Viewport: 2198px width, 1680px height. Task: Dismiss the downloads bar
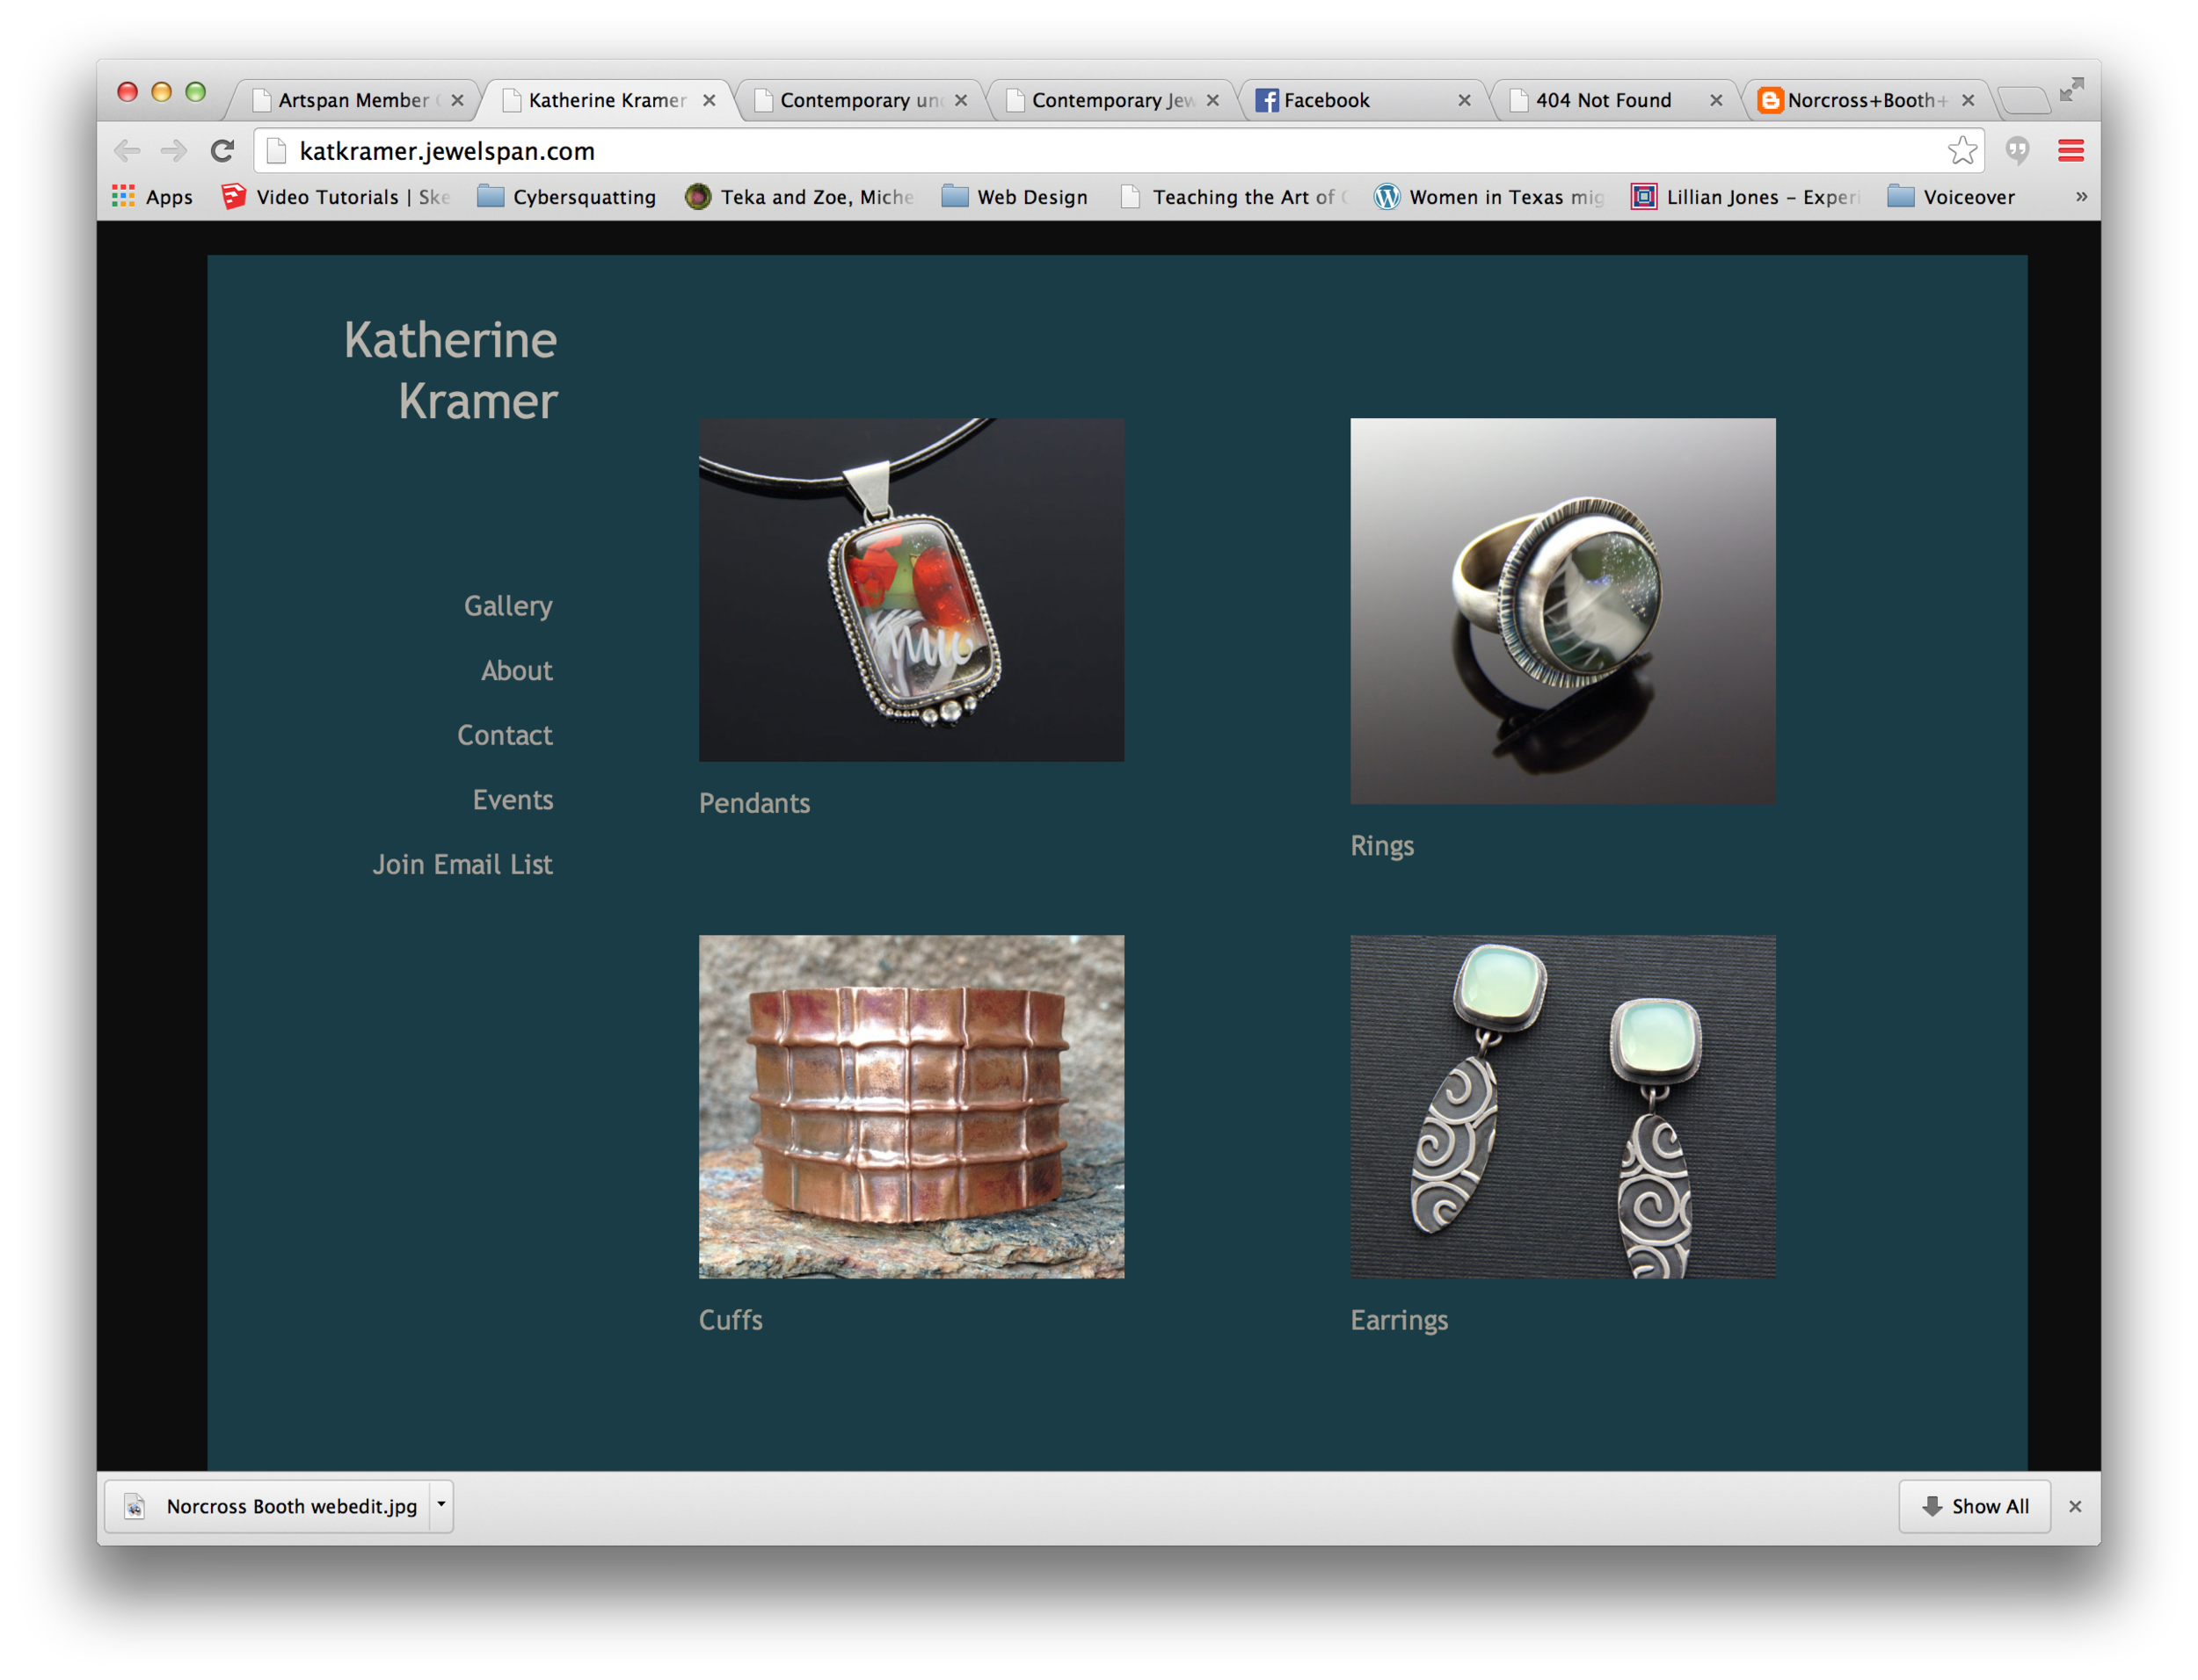2075,1506
